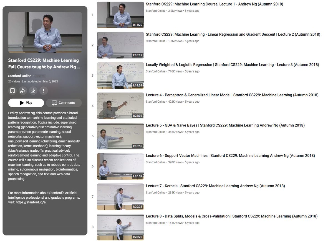Click 'Last updated on Mar 6, 2023' text
333x241 pixels.
point(40,81)
